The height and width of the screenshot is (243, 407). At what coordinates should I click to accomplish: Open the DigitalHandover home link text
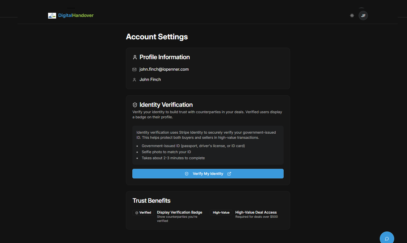click(76, 15)
